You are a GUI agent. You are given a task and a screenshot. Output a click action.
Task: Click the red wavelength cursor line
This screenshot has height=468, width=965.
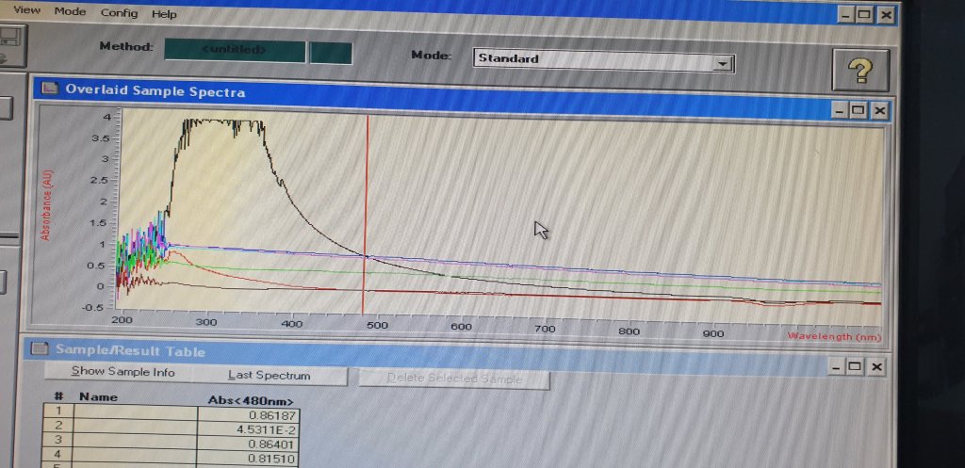coord(364,188)
